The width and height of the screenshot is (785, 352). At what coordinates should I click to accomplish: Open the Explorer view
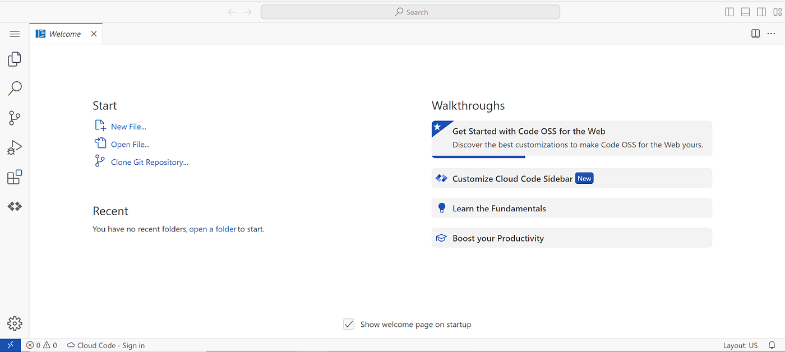coord(15,59)
